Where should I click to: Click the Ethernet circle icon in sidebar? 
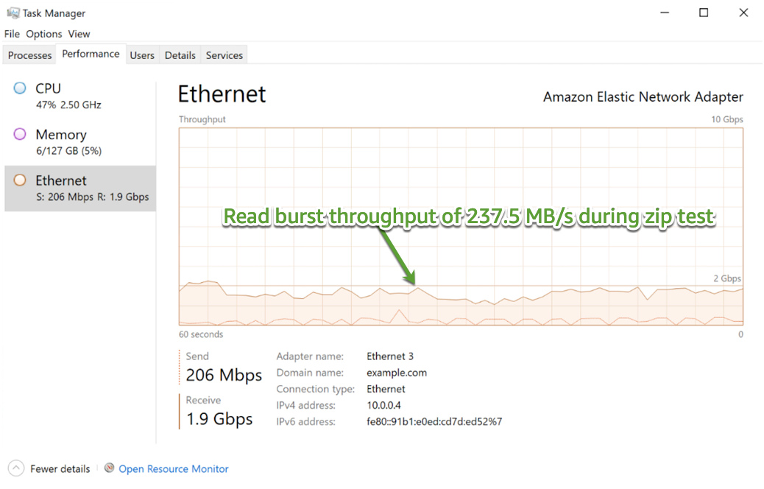pos(21,180)
